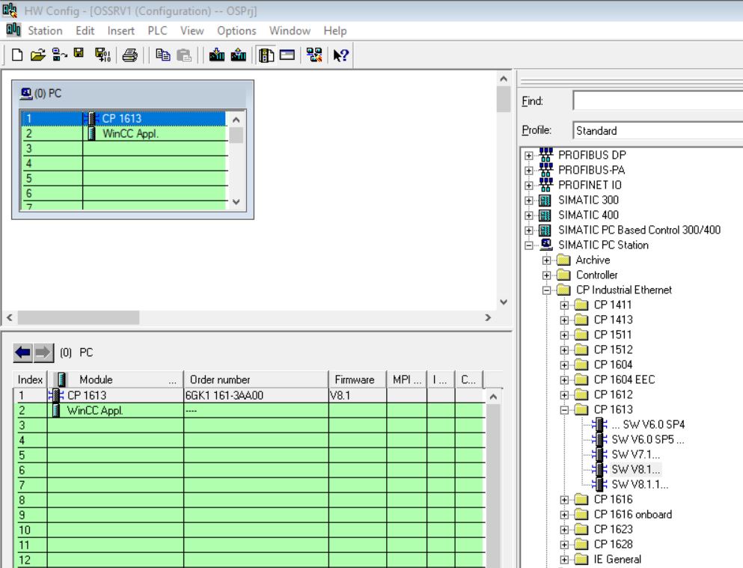Screen dimensions: 743x568
Task: Click the Find text field in catalog
Action: tap(658, 101)
